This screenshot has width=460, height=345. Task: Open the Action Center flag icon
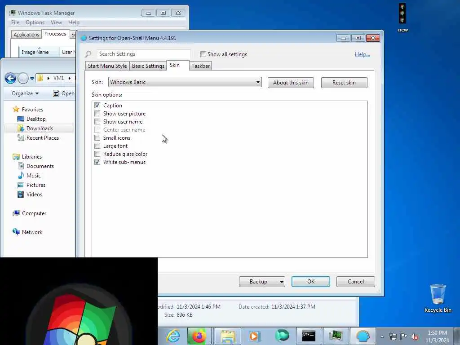(x=404, y=337)
